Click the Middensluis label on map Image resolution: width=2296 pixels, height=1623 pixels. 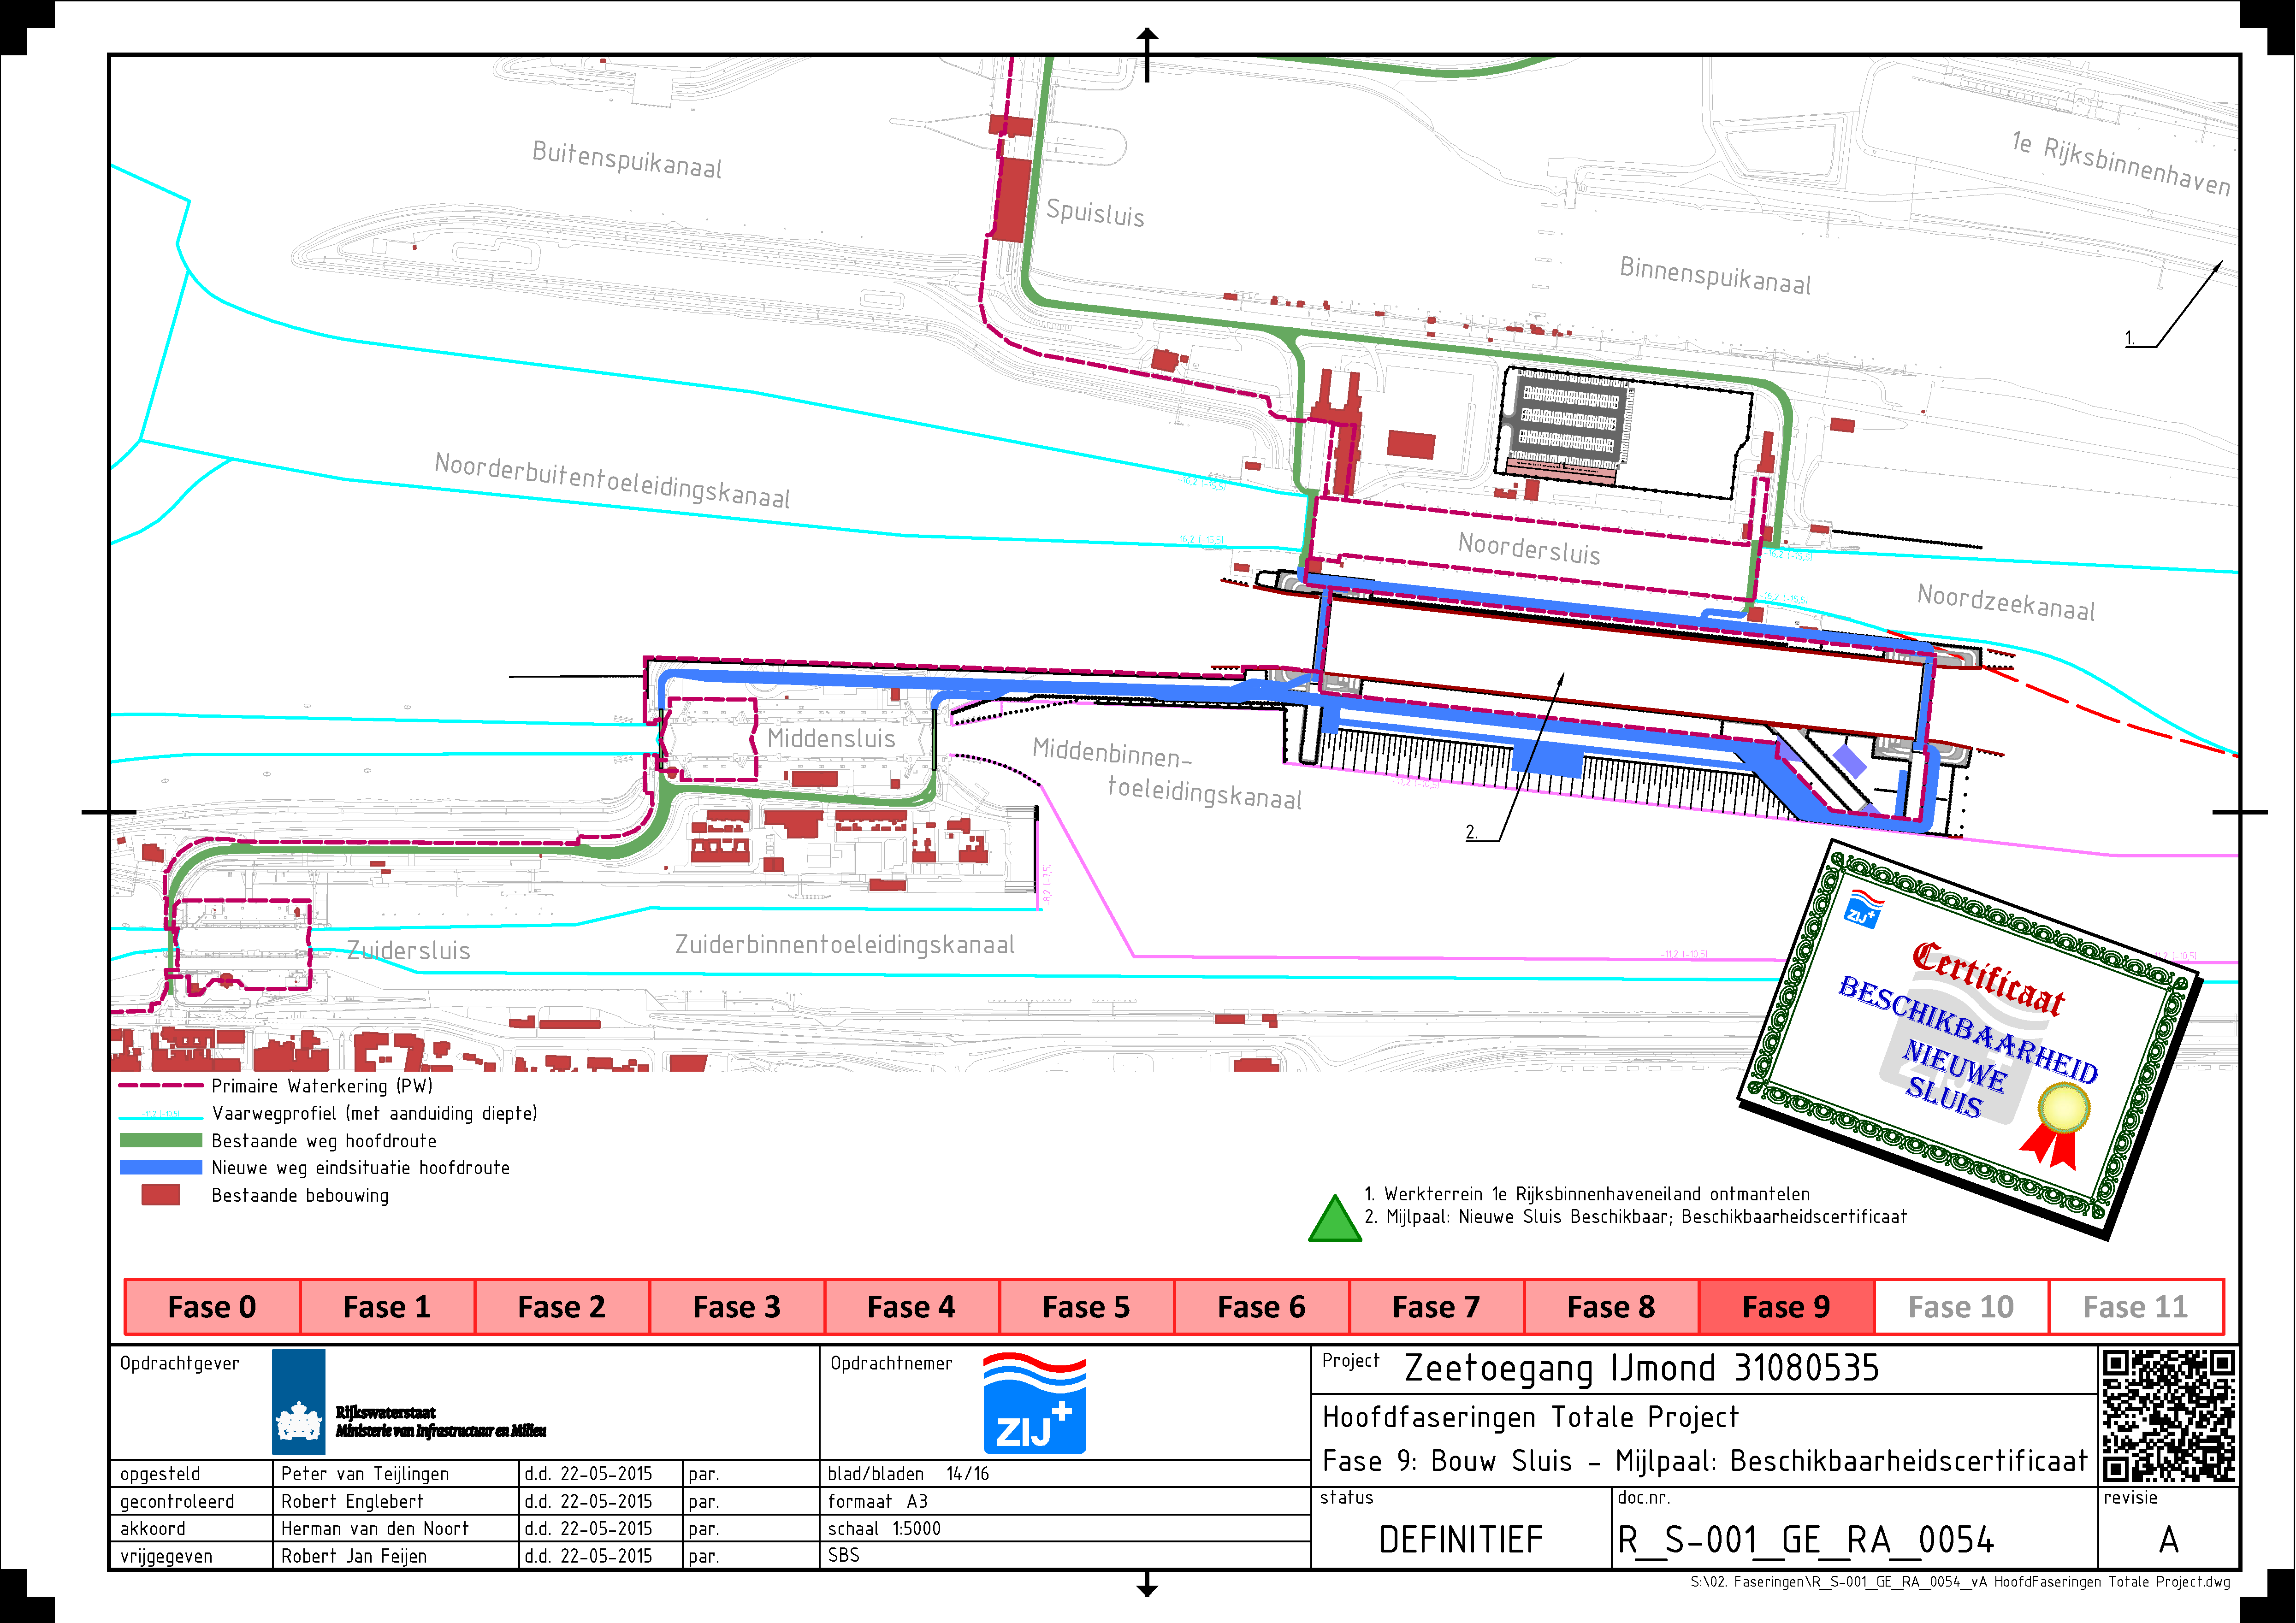[831, 739]
